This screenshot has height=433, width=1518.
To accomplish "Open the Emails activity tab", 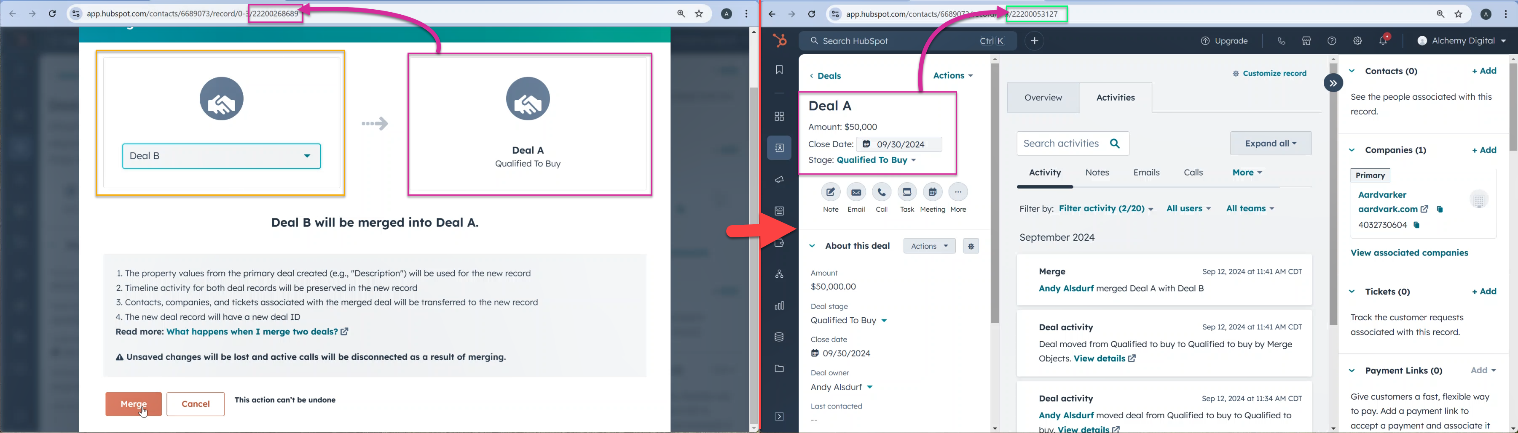I will click(x=1146, y=173).
